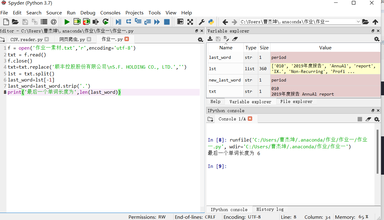
Task: Go back with left arrow icon
Action: click(x=225, y=22)
